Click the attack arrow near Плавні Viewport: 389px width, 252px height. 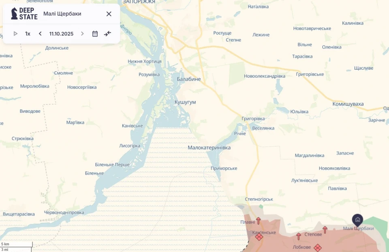pos(258,221)
